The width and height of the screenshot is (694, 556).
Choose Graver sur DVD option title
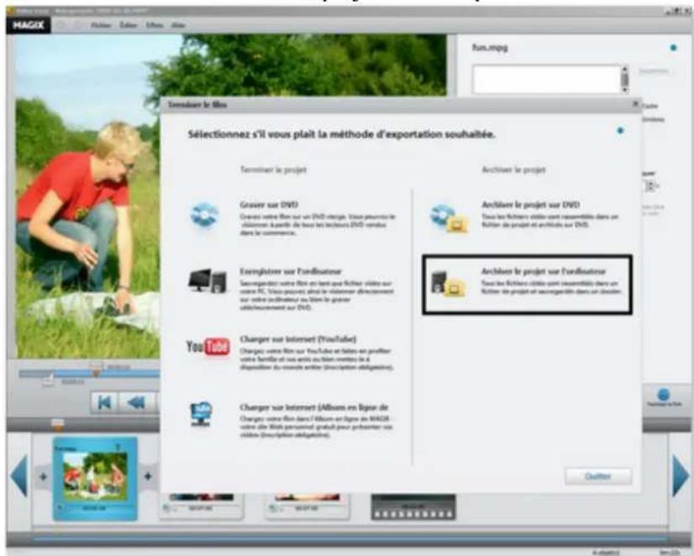pyautogui.click(x=269, y=205)
